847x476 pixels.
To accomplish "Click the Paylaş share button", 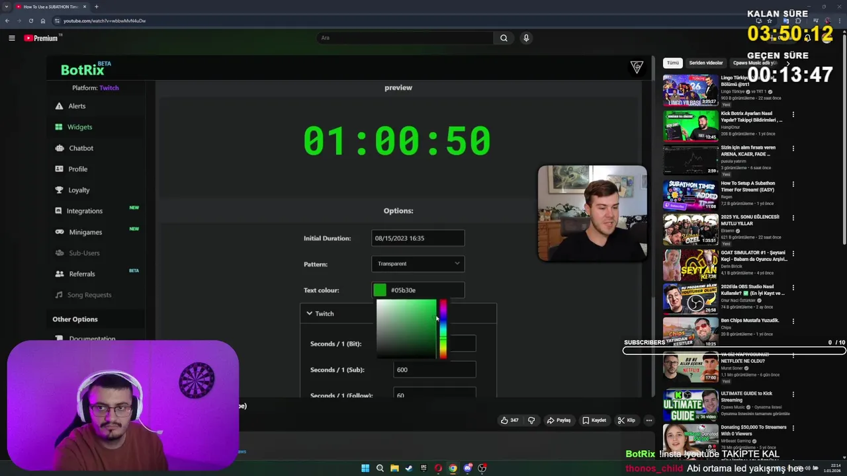I will pos(558,420).
